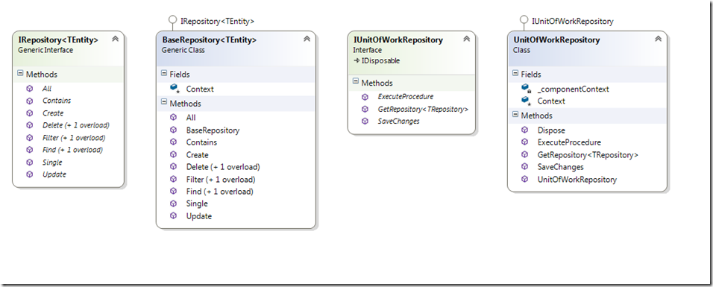Select 'UnitOfWorkRepository' constructor method row
713x287 pixels.
(x=577, y=179)
